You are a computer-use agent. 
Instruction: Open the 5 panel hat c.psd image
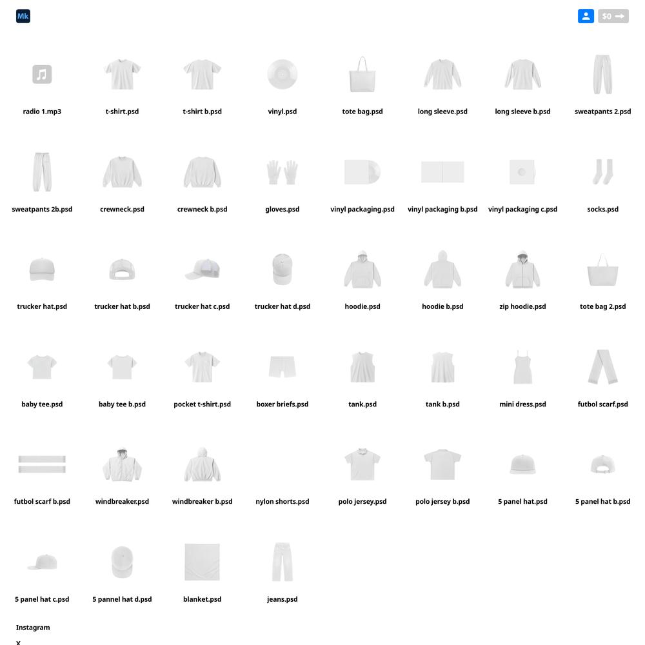click(x=42, y=562)
